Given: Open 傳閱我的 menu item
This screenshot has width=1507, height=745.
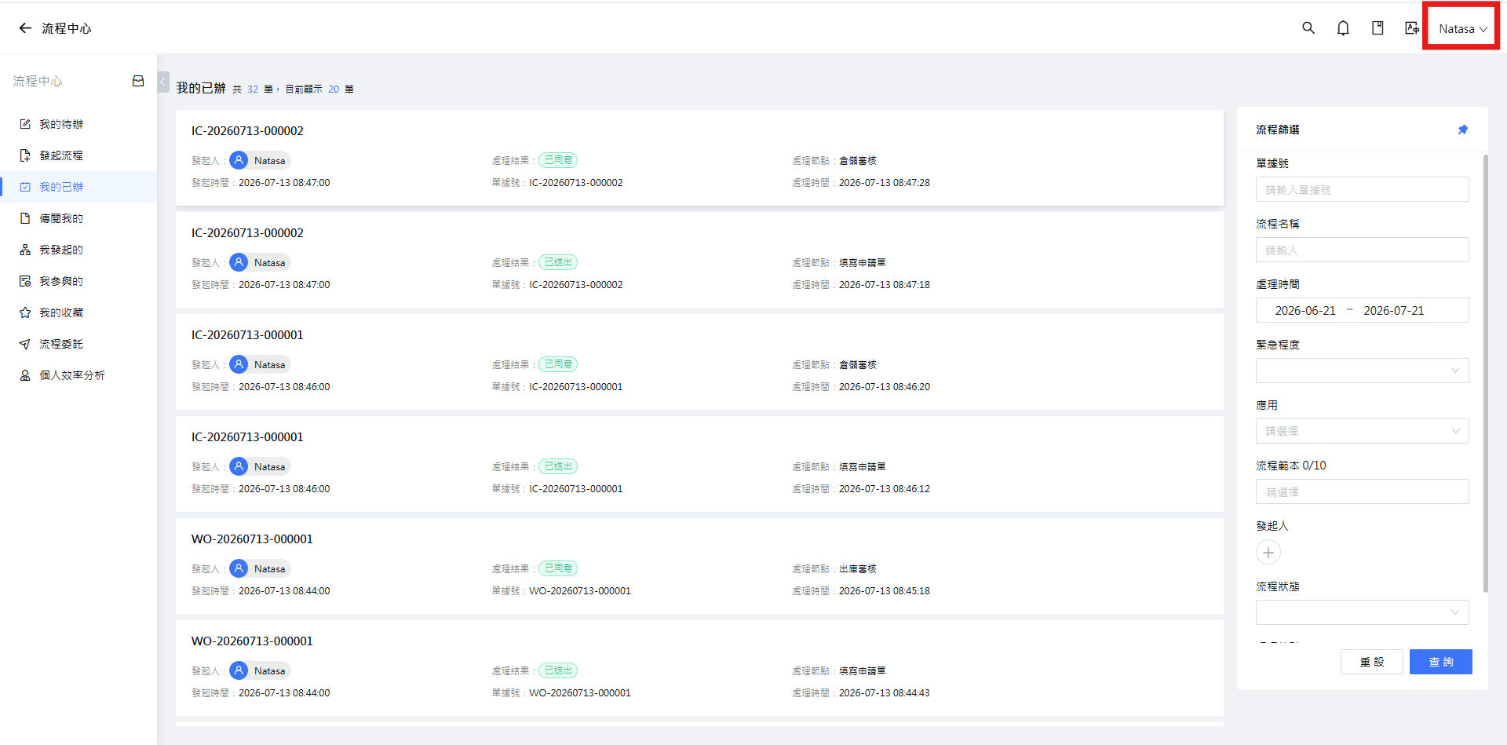Looking at the screenshot, I should 78,218.
